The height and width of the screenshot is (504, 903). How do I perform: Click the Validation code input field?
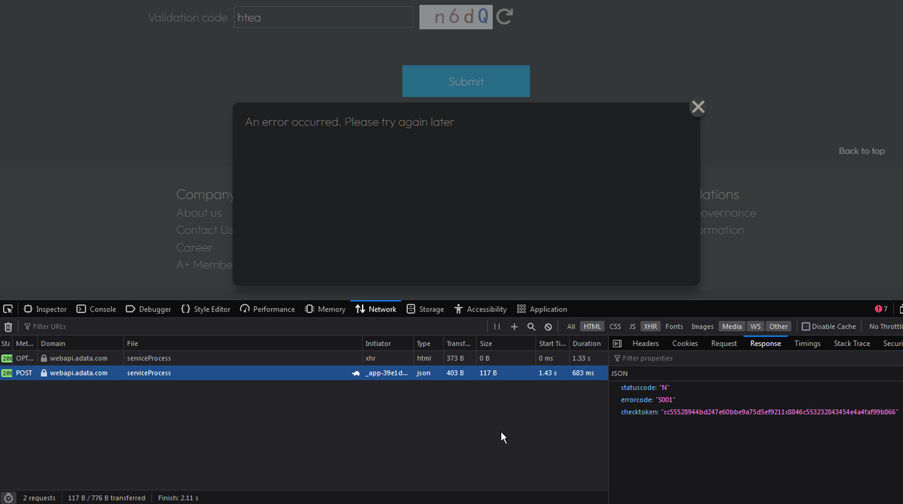(324, 17)
